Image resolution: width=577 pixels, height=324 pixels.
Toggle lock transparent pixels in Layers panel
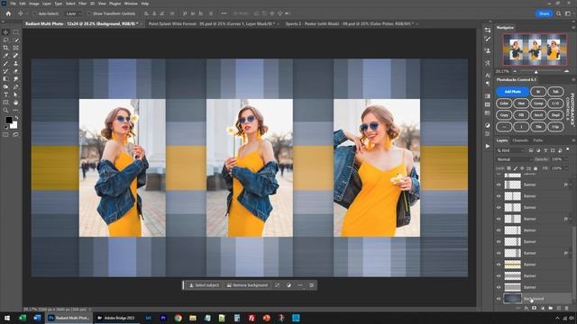[508, 168]
